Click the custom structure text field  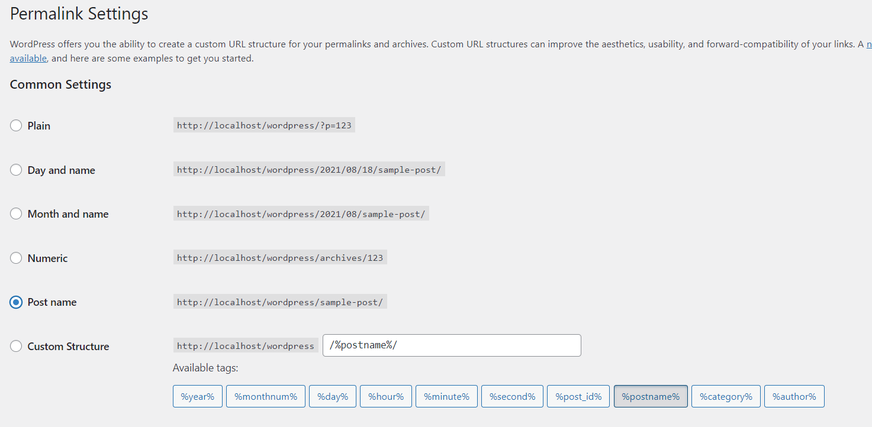(451, 345)
